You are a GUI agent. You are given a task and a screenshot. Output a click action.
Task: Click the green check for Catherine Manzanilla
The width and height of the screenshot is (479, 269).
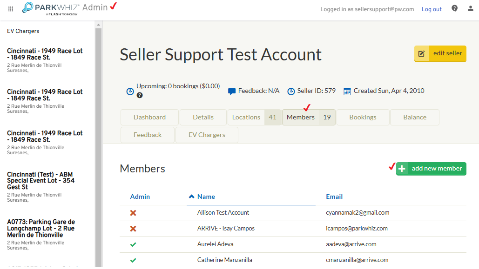coord(133,261)
